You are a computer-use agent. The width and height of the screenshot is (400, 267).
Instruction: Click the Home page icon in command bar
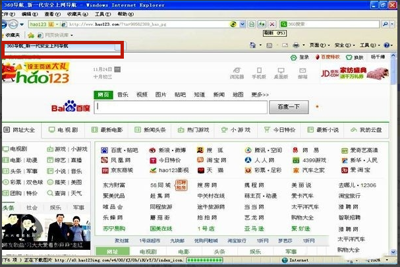click(x=252, y=45)
